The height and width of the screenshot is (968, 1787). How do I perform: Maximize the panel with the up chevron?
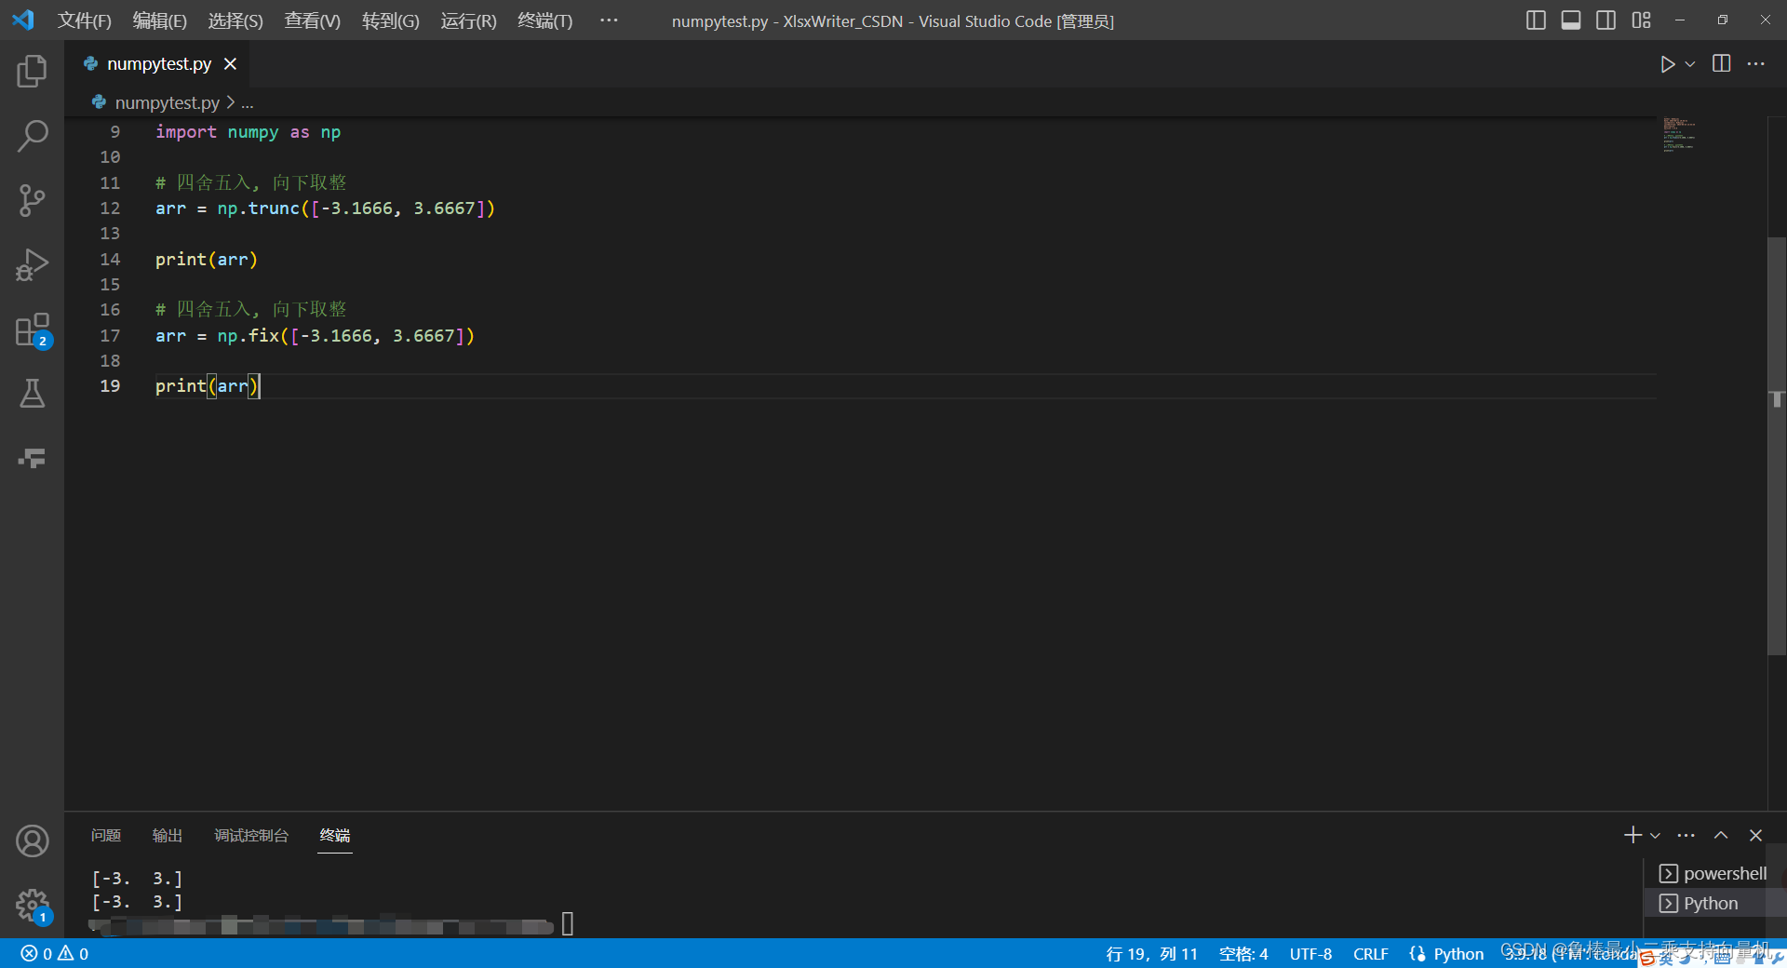pos(1721,835)
